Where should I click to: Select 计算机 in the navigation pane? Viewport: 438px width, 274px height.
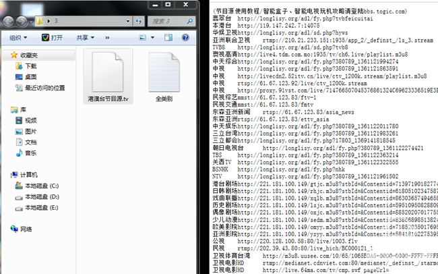(x=24, y=175)
